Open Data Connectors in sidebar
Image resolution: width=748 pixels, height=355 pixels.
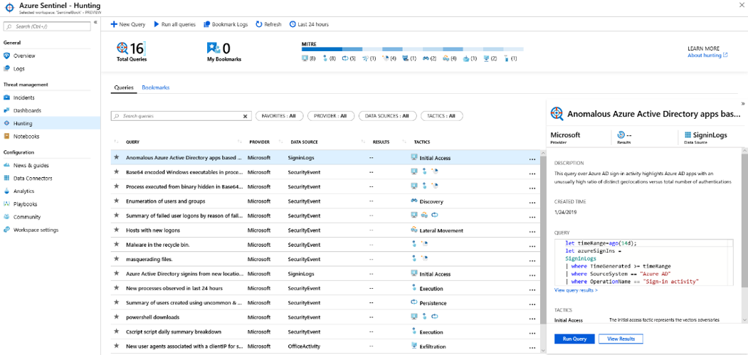[x=33, y=179]
